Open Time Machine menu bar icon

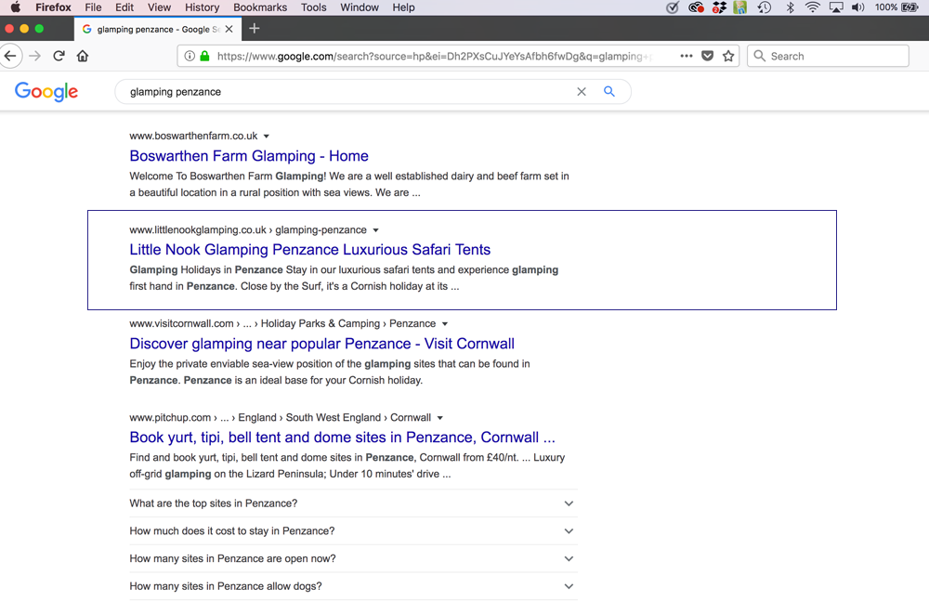tap(765, 7)
